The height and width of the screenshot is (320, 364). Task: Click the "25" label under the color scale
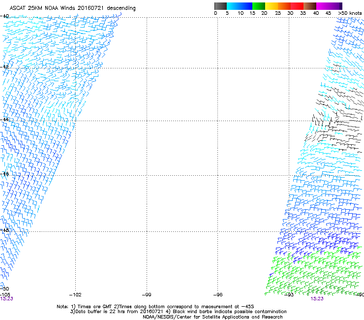tap(278, 13)
